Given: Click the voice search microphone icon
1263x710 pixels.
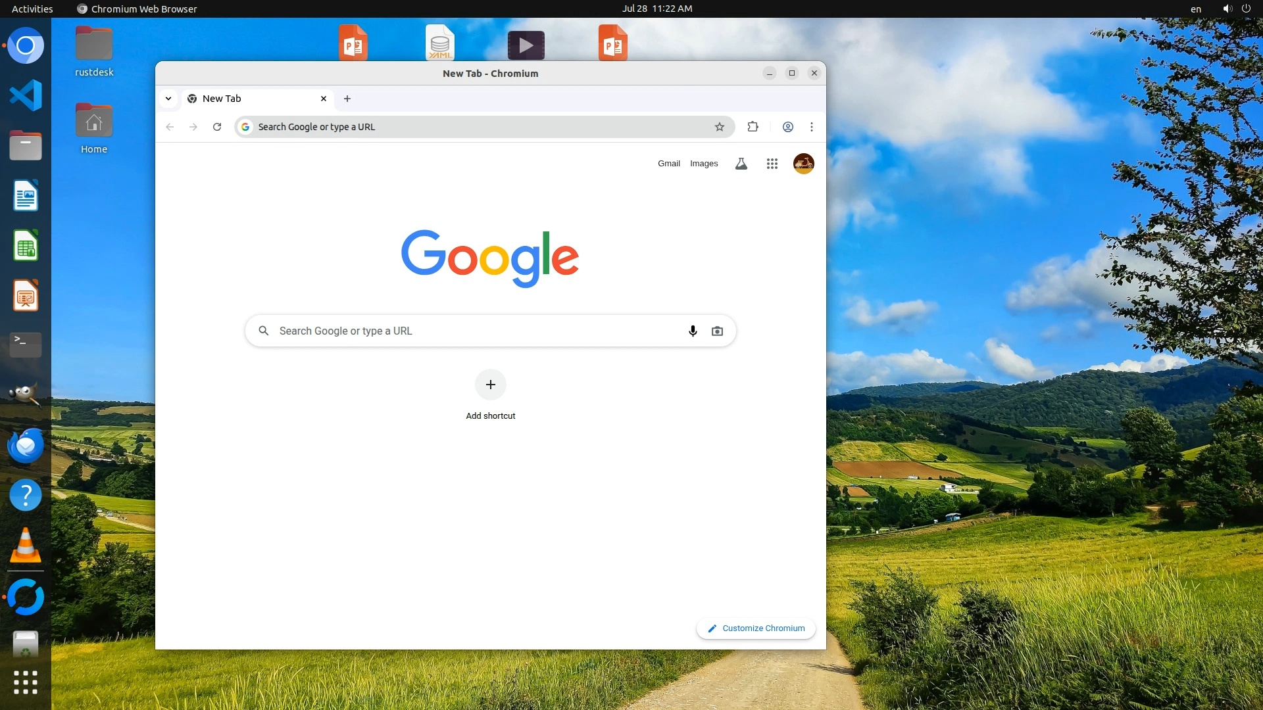Looking at the screenshot, I should point(693,331).
